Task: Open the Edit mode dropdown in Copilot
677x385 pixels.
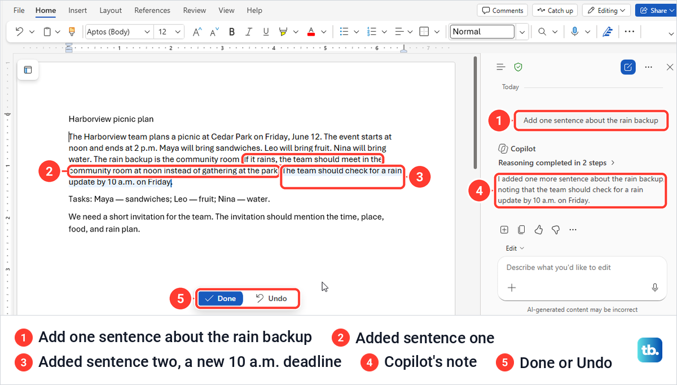Action: tap(515, 248)
